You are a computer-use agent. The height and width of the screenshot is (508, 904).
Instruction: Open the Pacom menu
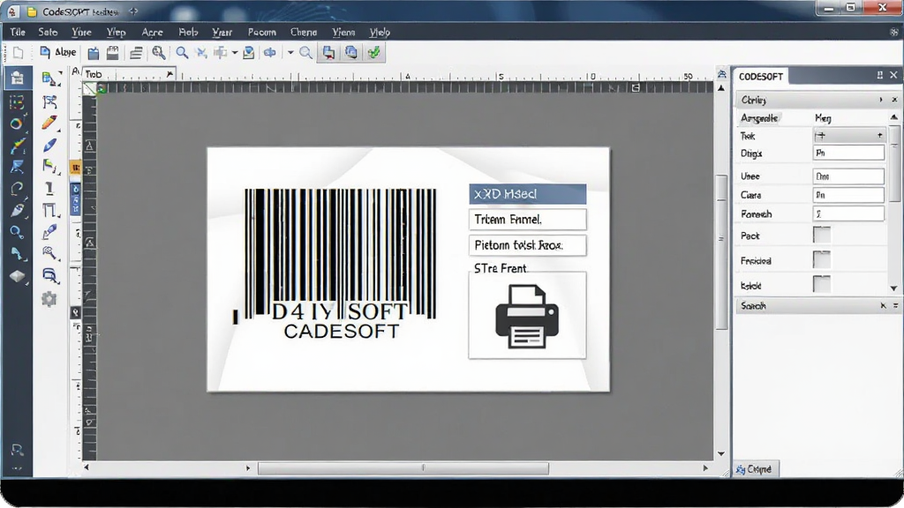[x=261, y=33]
